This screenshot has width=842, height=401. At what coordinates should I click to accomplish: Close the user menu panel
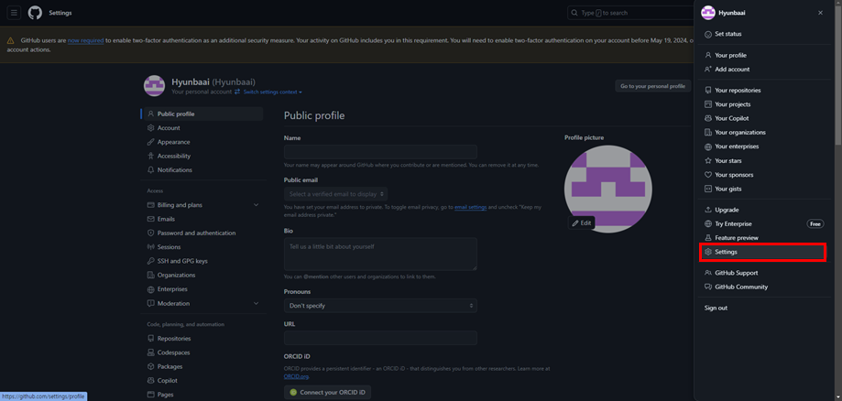tap(820, 13)
